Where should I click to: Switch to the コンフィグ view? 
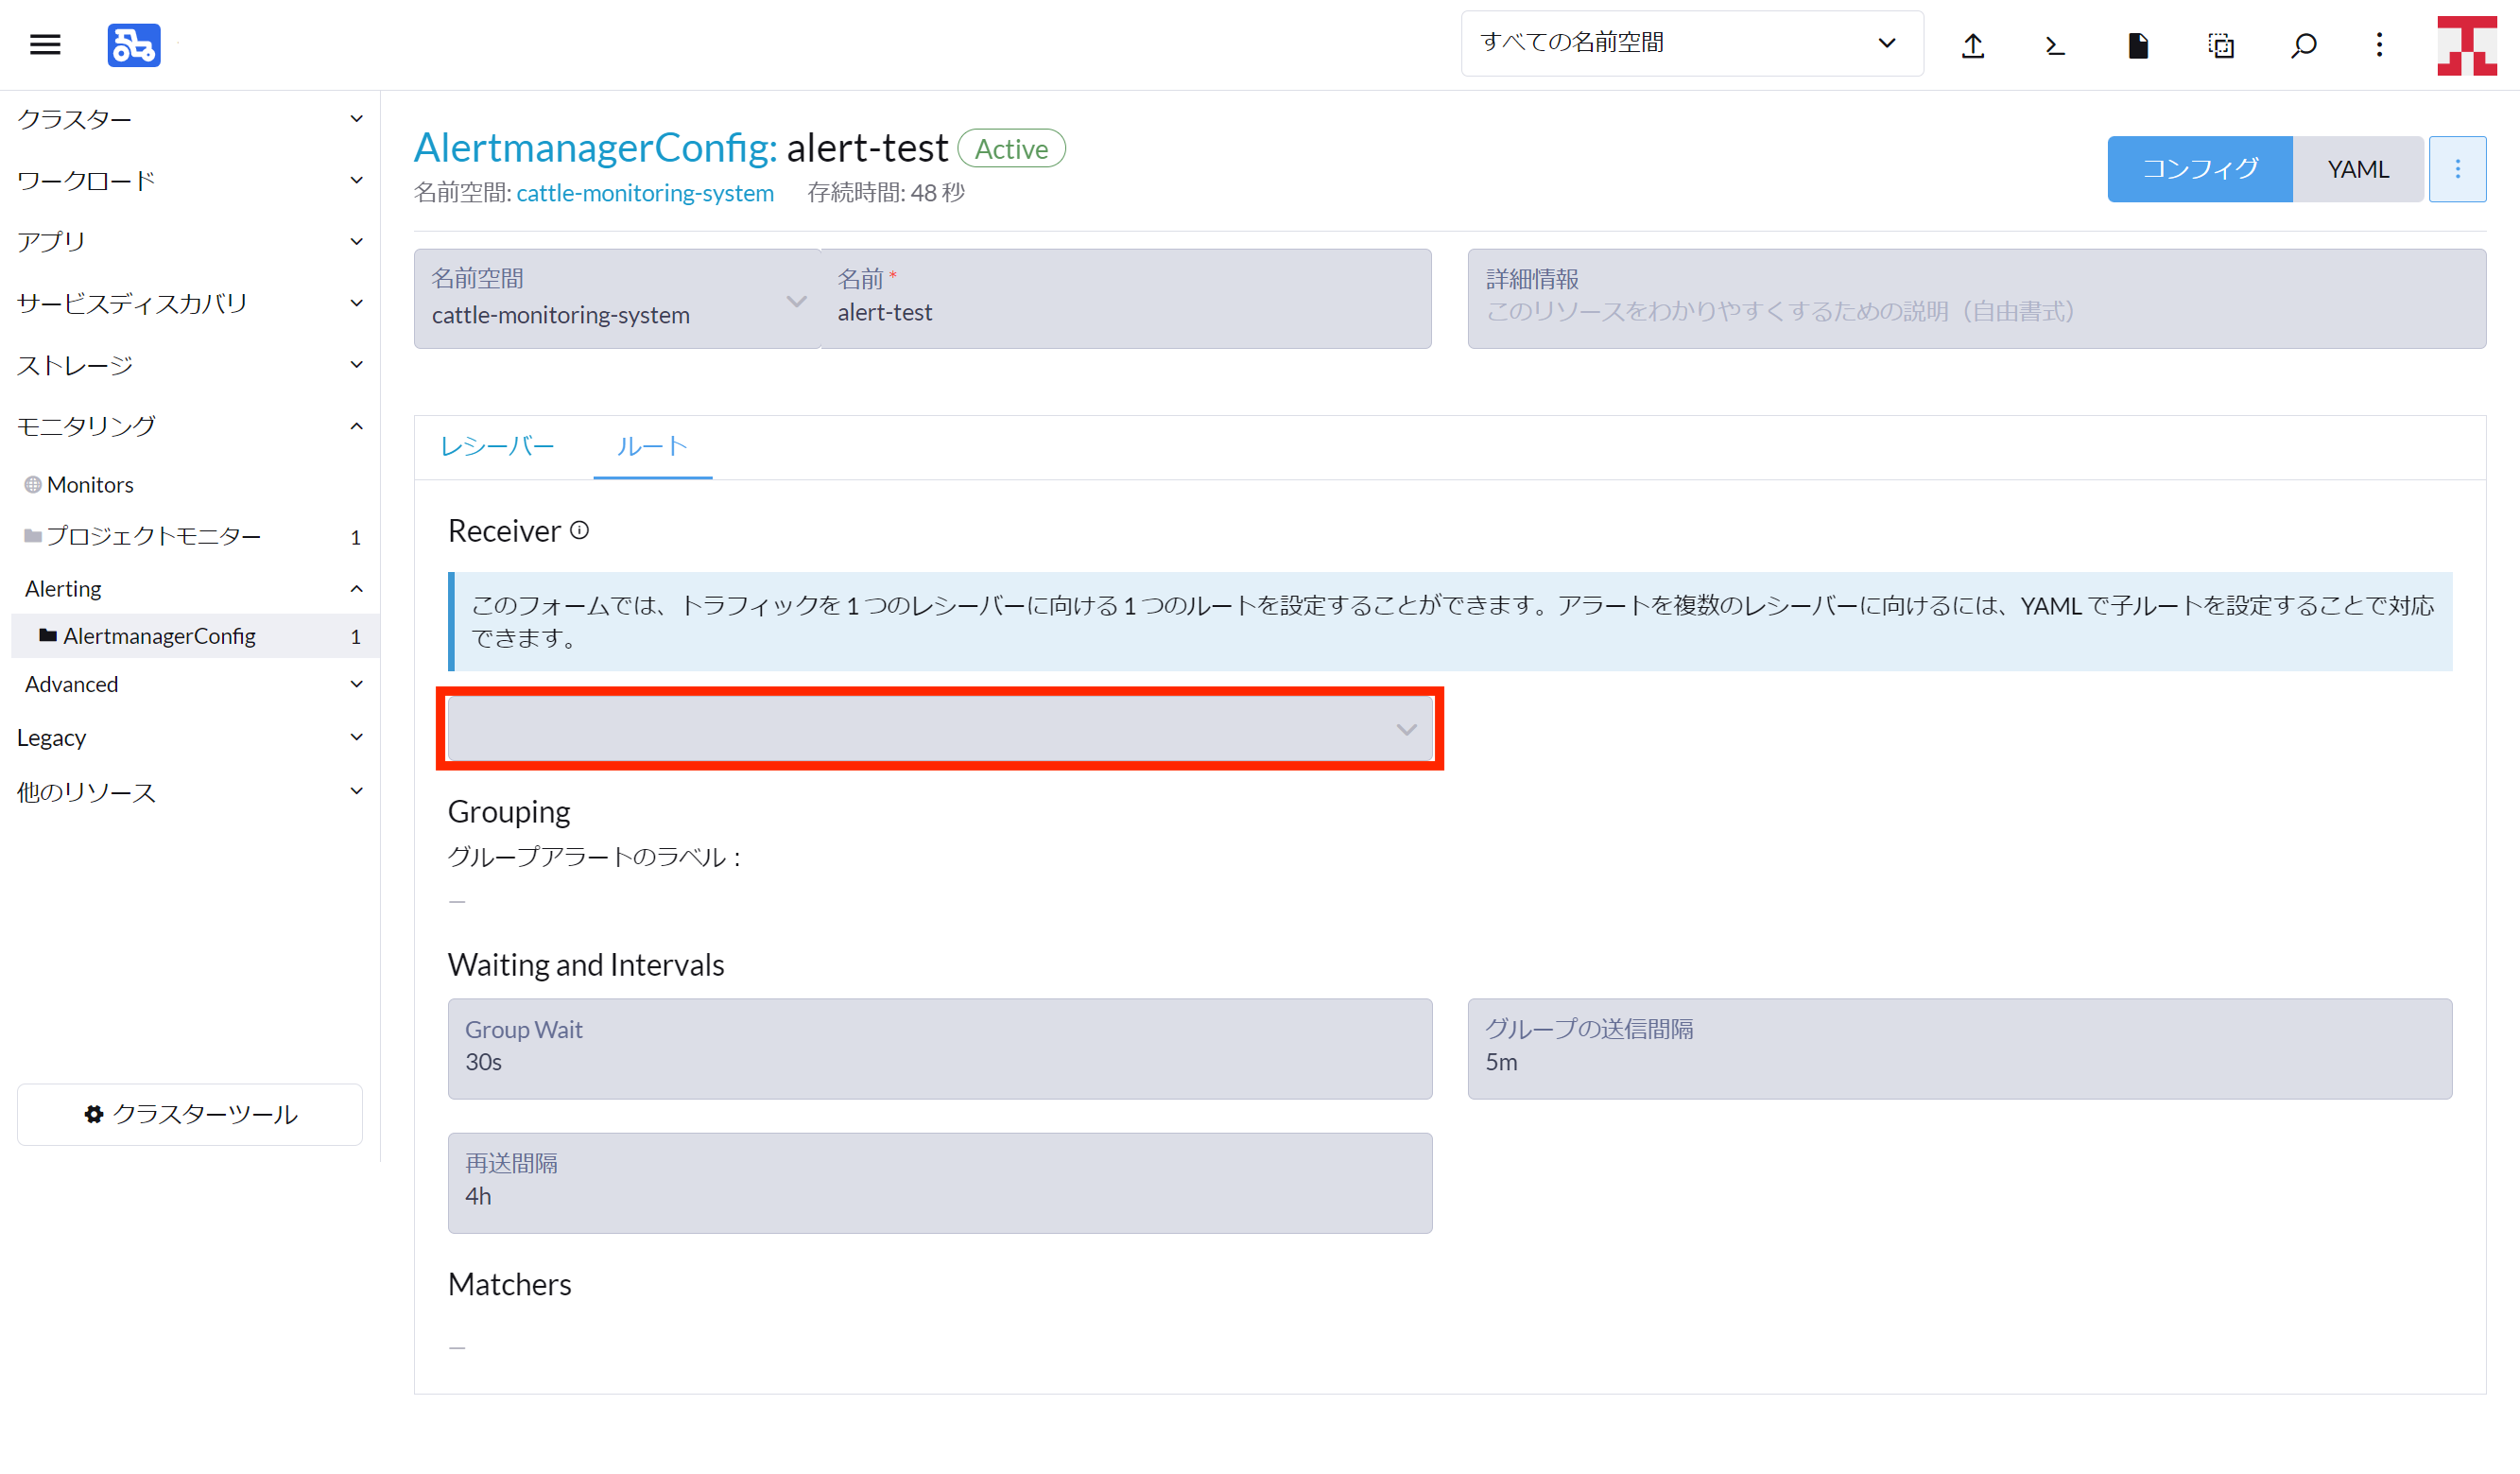[2199, 169]
